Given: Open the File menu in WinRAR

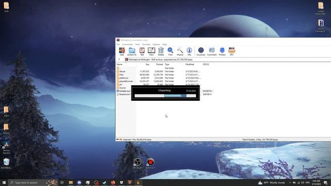Looking at the screenshot, I should point(118,44).
